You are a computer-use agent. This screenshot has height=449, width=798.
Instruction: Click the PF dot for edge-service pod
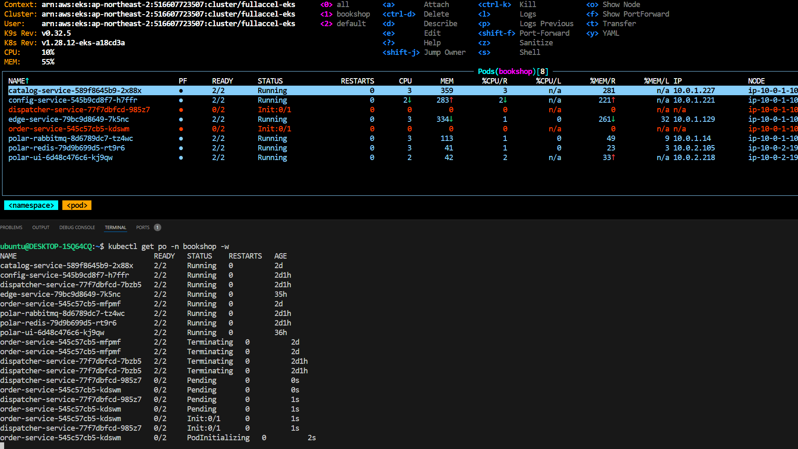[x=181, y=119]
